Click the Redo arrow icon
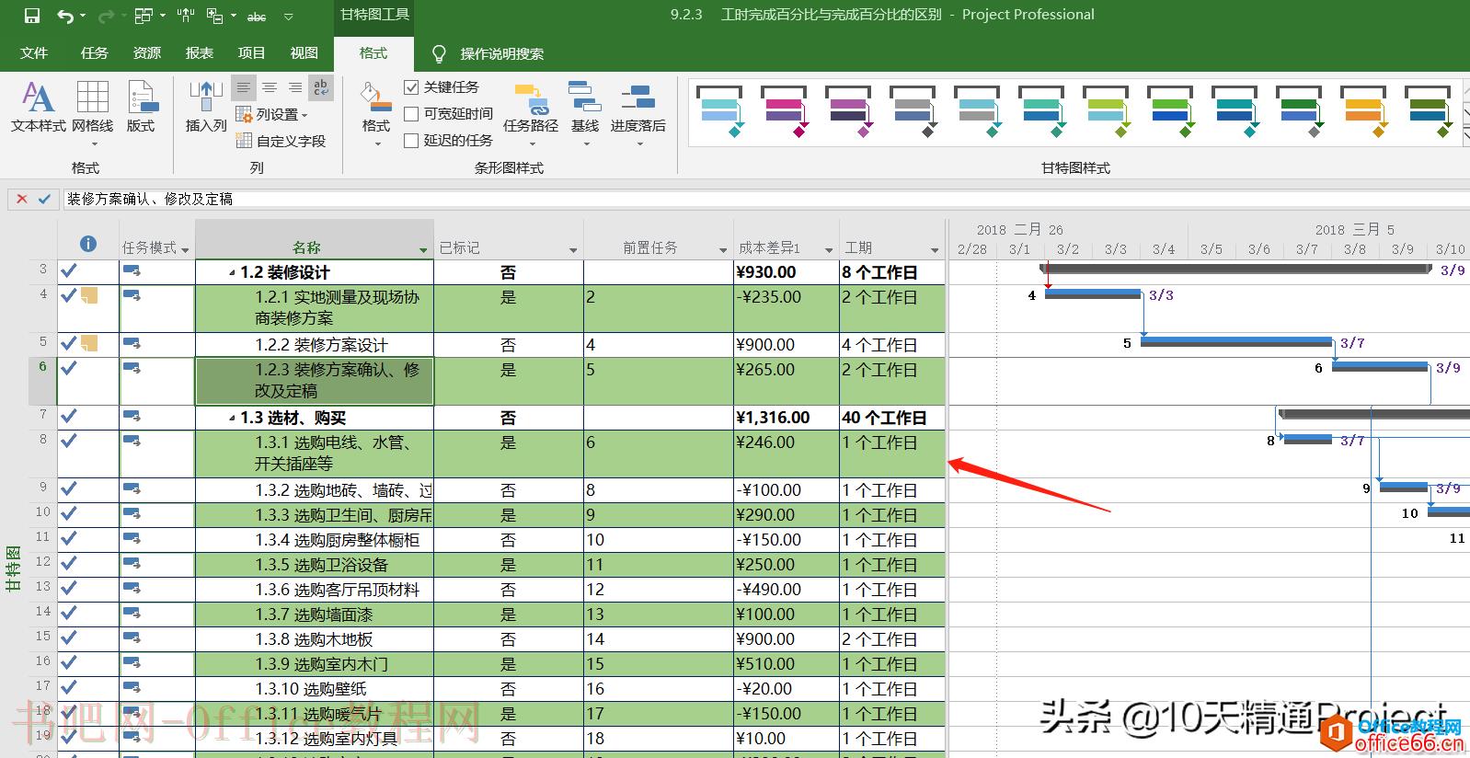 click(x=106, y=16)
